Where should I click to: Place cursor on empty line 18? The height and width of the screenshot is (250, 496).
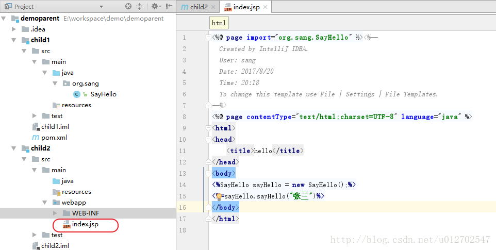(309, 230)
